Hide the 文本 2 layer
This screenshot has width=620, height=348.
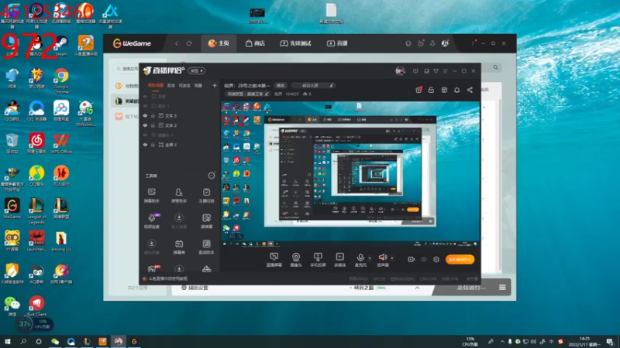(x=145, y=125)
